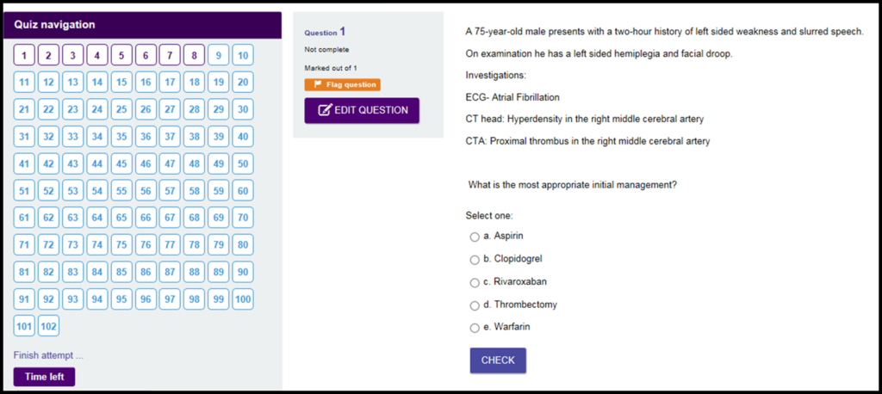
Task: Go to question 8 in the navigation
Action: click(194, 55)
